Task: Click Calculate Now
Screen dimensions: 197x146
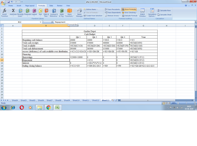Action: [164, 11]
